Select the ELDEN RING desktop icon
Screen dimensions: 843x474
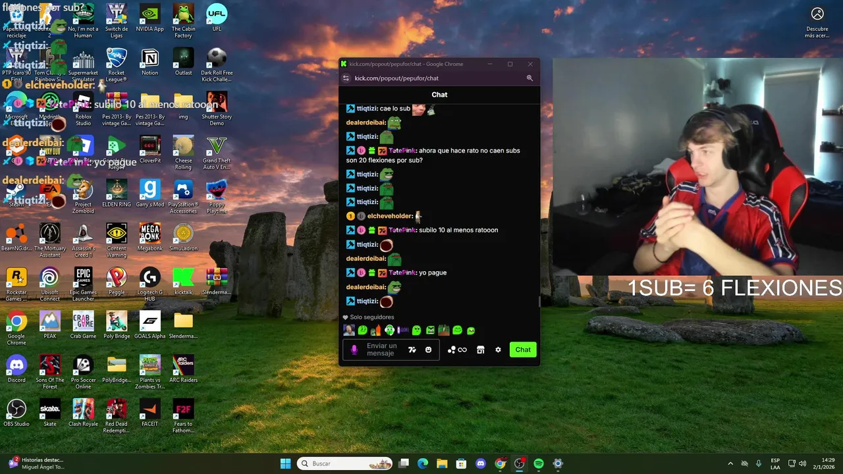[116, 194]
